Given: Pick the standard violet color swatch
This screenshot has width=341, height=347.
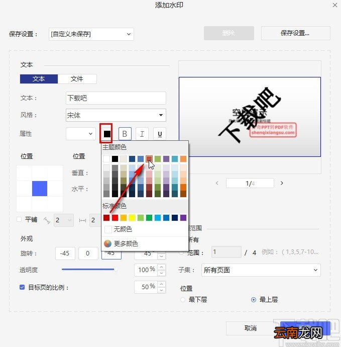Looking at the screenshot, I should pos(183,218).
